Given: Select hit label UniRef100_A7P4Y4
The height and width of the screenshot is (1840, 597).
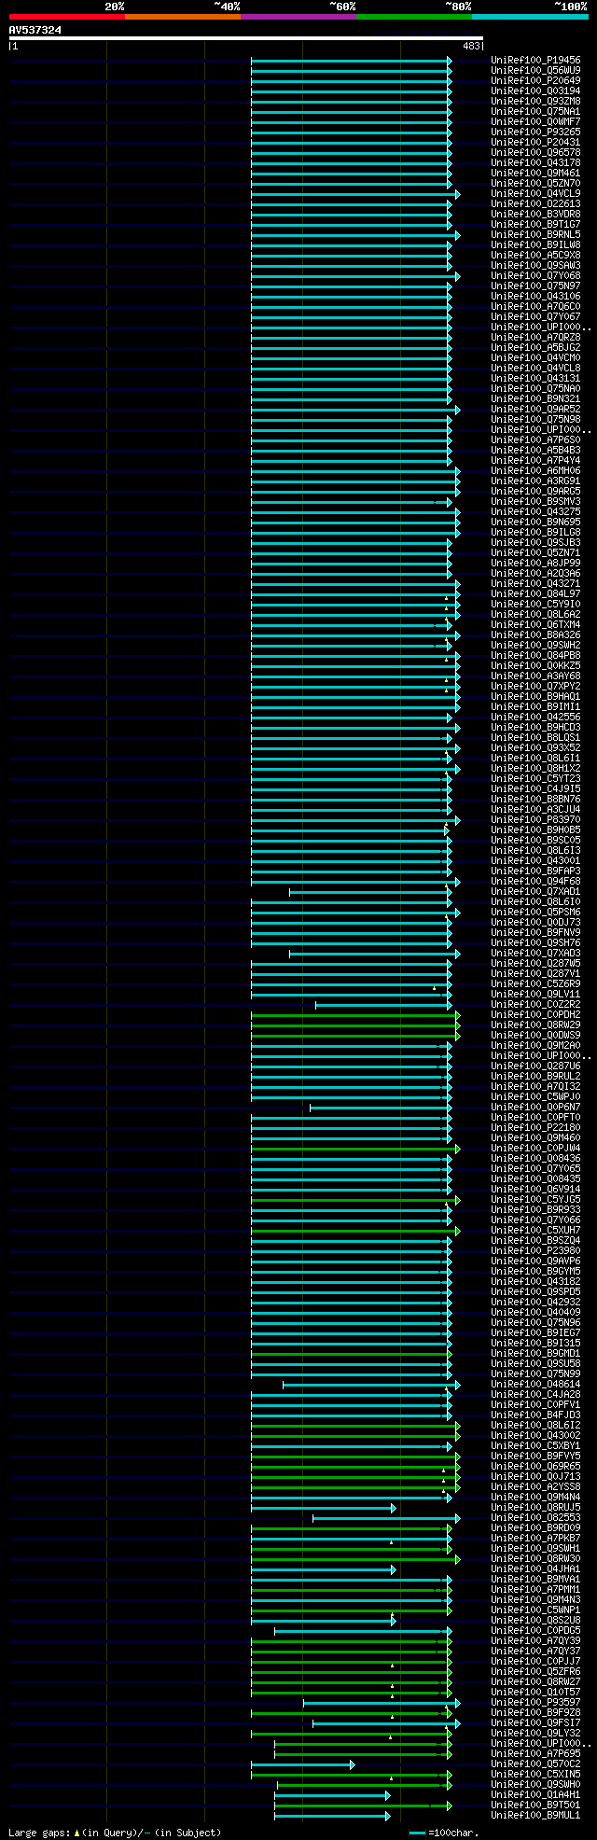Looking at the screenshot, I should 535,461.
